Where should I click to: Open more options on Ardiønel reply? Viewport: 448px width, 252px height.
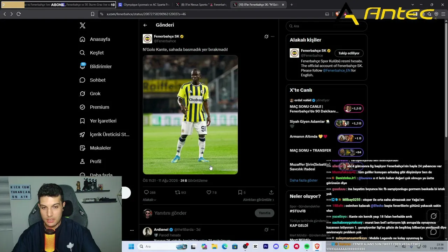click(x=273, y=230)
